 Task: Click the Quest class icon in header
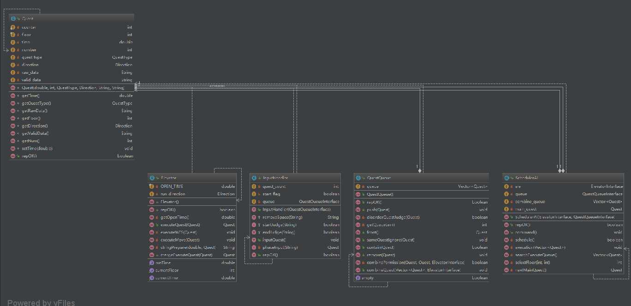13,18
